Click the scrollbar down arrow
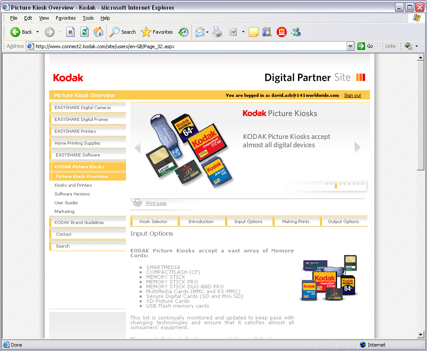Image resolution: width=427 pixels, height=351 pixels. click(420, 335)
